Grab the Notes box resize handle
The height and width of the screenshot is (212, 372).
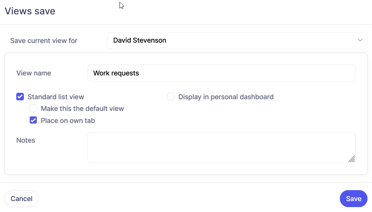[x=352, y=159]
